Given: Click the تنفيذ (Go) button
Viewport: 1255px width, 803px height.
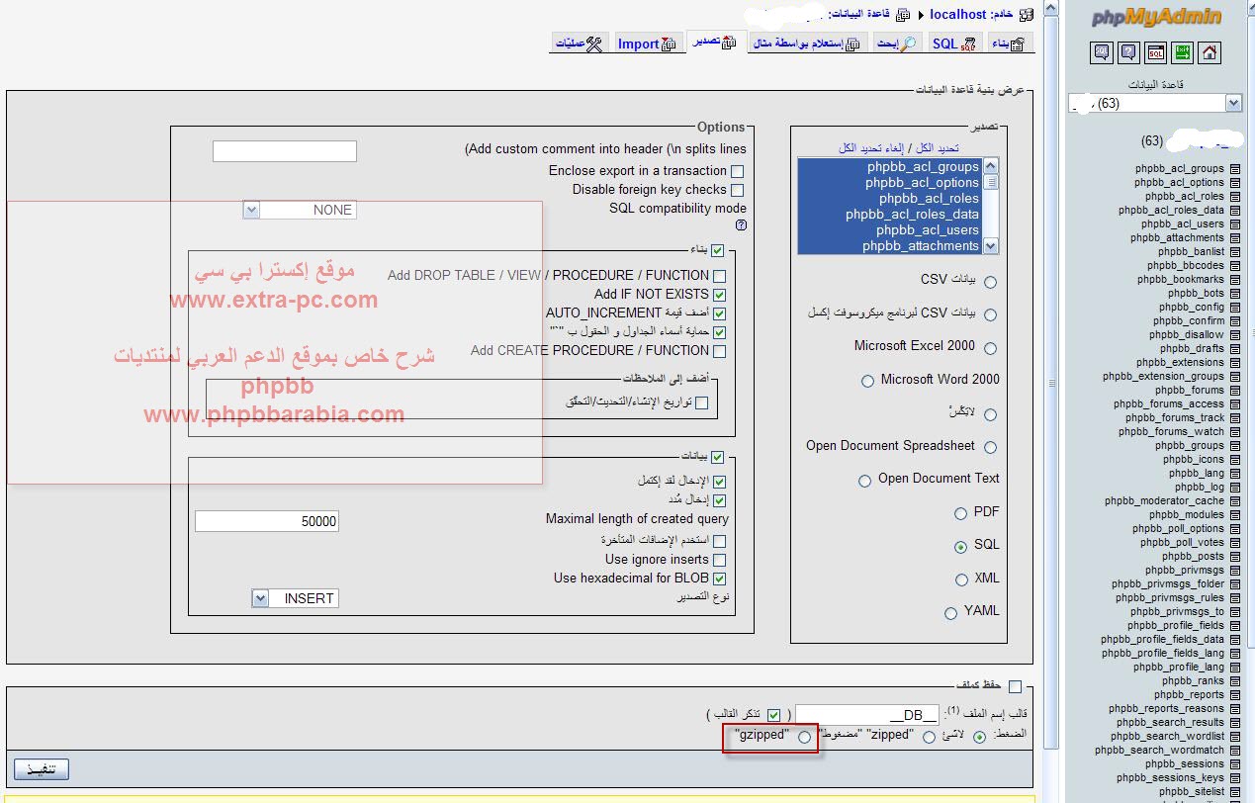Looking at the screenshot, I should click(42, 768).
